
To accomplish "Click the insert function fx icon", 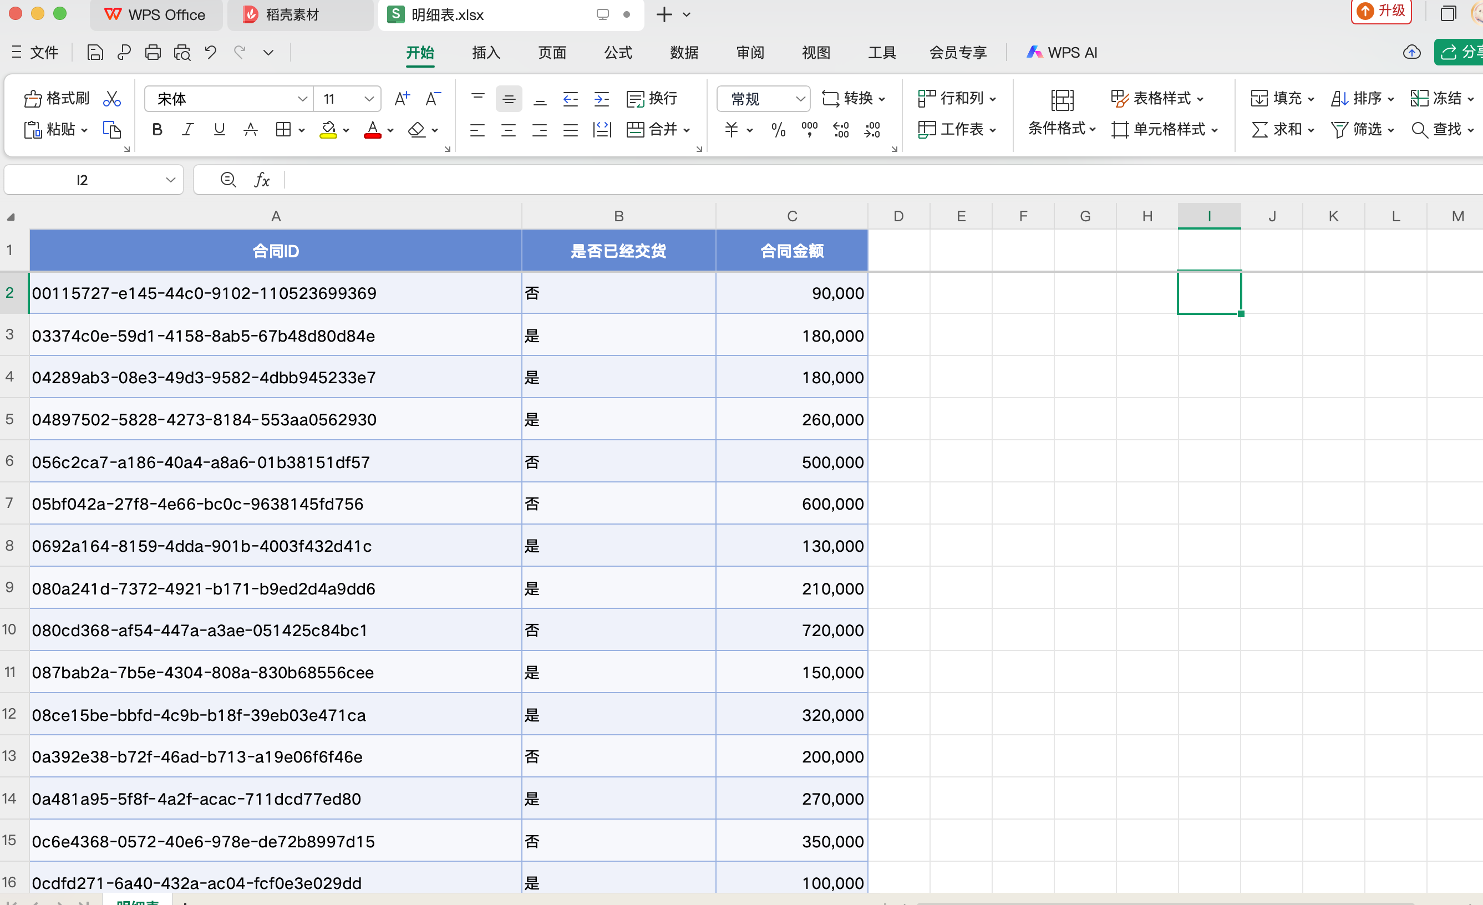I will [x=262, y=179].
